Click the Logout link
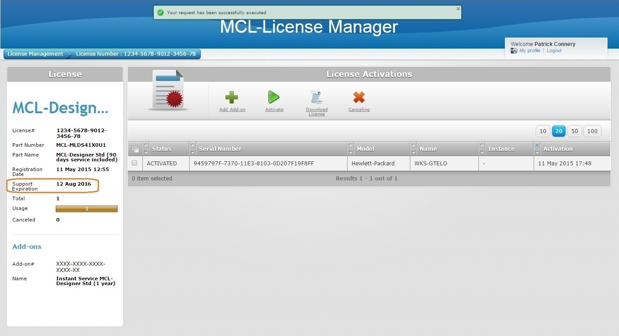This screenshot has width=619, height=336. (554, 51)
